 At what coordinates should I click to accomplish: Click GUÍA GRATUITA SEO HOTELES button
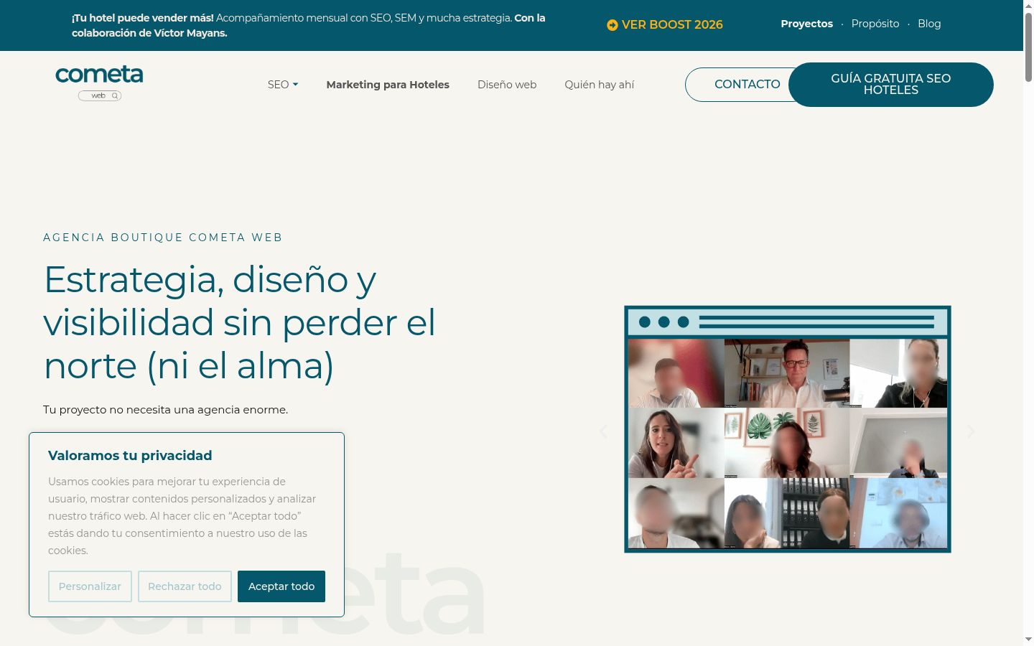pos(891,85)
